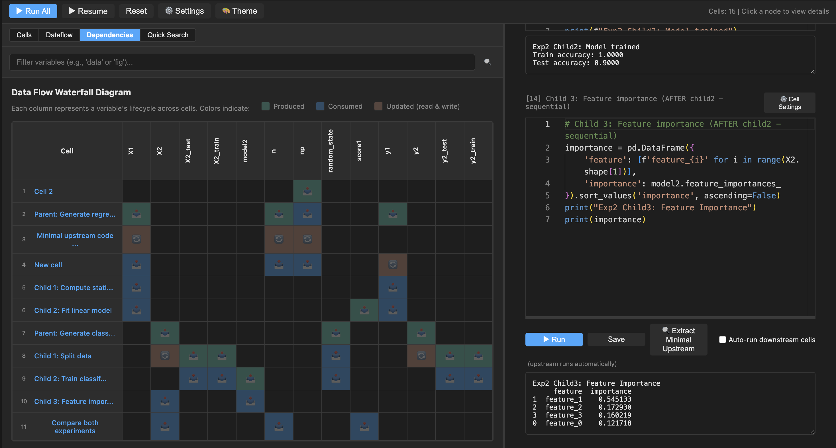Save the current cell code
836x448 pixels.
[x=616, y=339]
